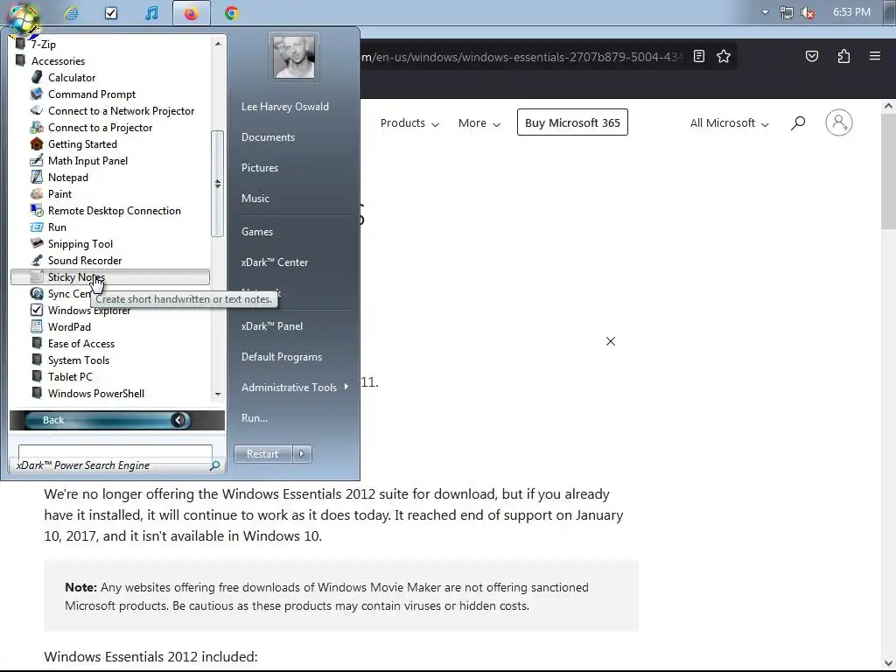Click the Microsoft site search magnifier
This screenshot has width=896, height=672.
click(798, 122)
